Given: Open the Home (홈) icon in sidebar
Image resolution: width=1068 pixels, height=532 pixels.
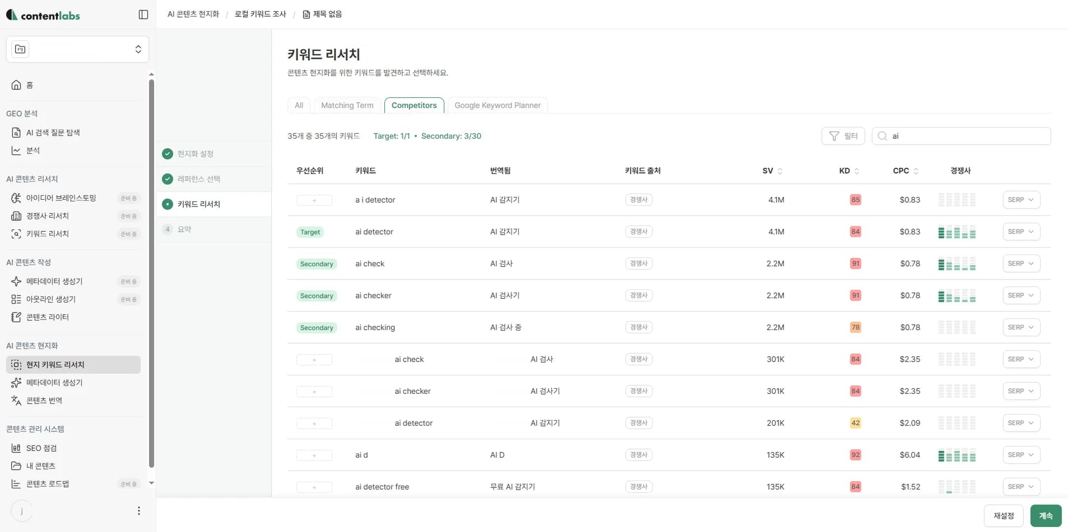Looking at the screenshot, I should (x=16, y=85).
